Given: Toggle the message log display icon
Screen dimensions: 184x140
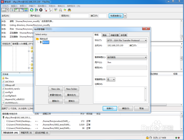Looking at the screenshot, I should 12,10.
